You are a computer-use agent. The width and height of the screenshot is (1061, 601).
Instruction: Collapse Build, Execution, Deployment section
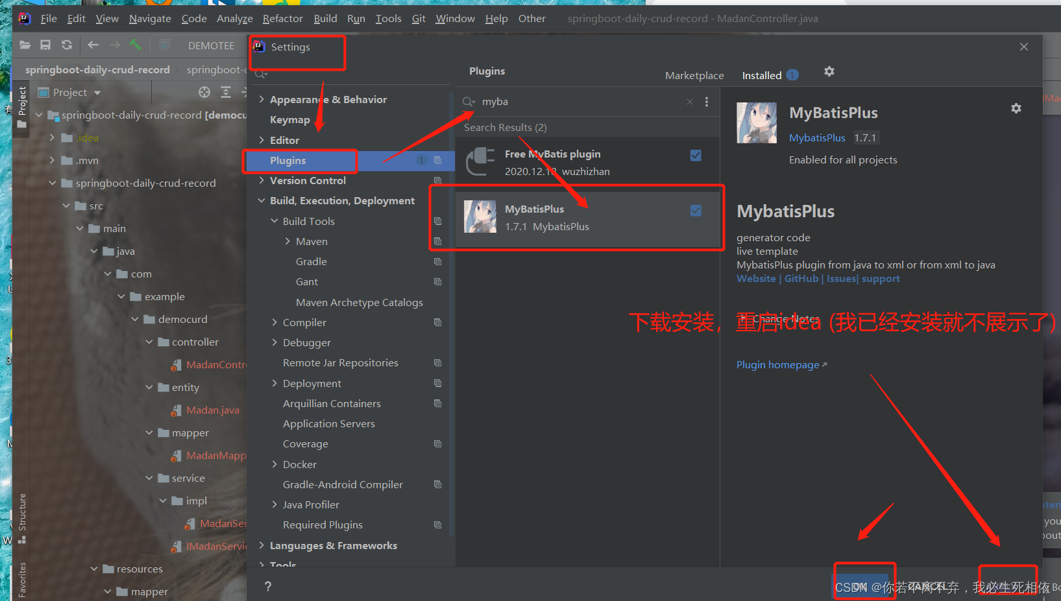[x=262, y=201]
